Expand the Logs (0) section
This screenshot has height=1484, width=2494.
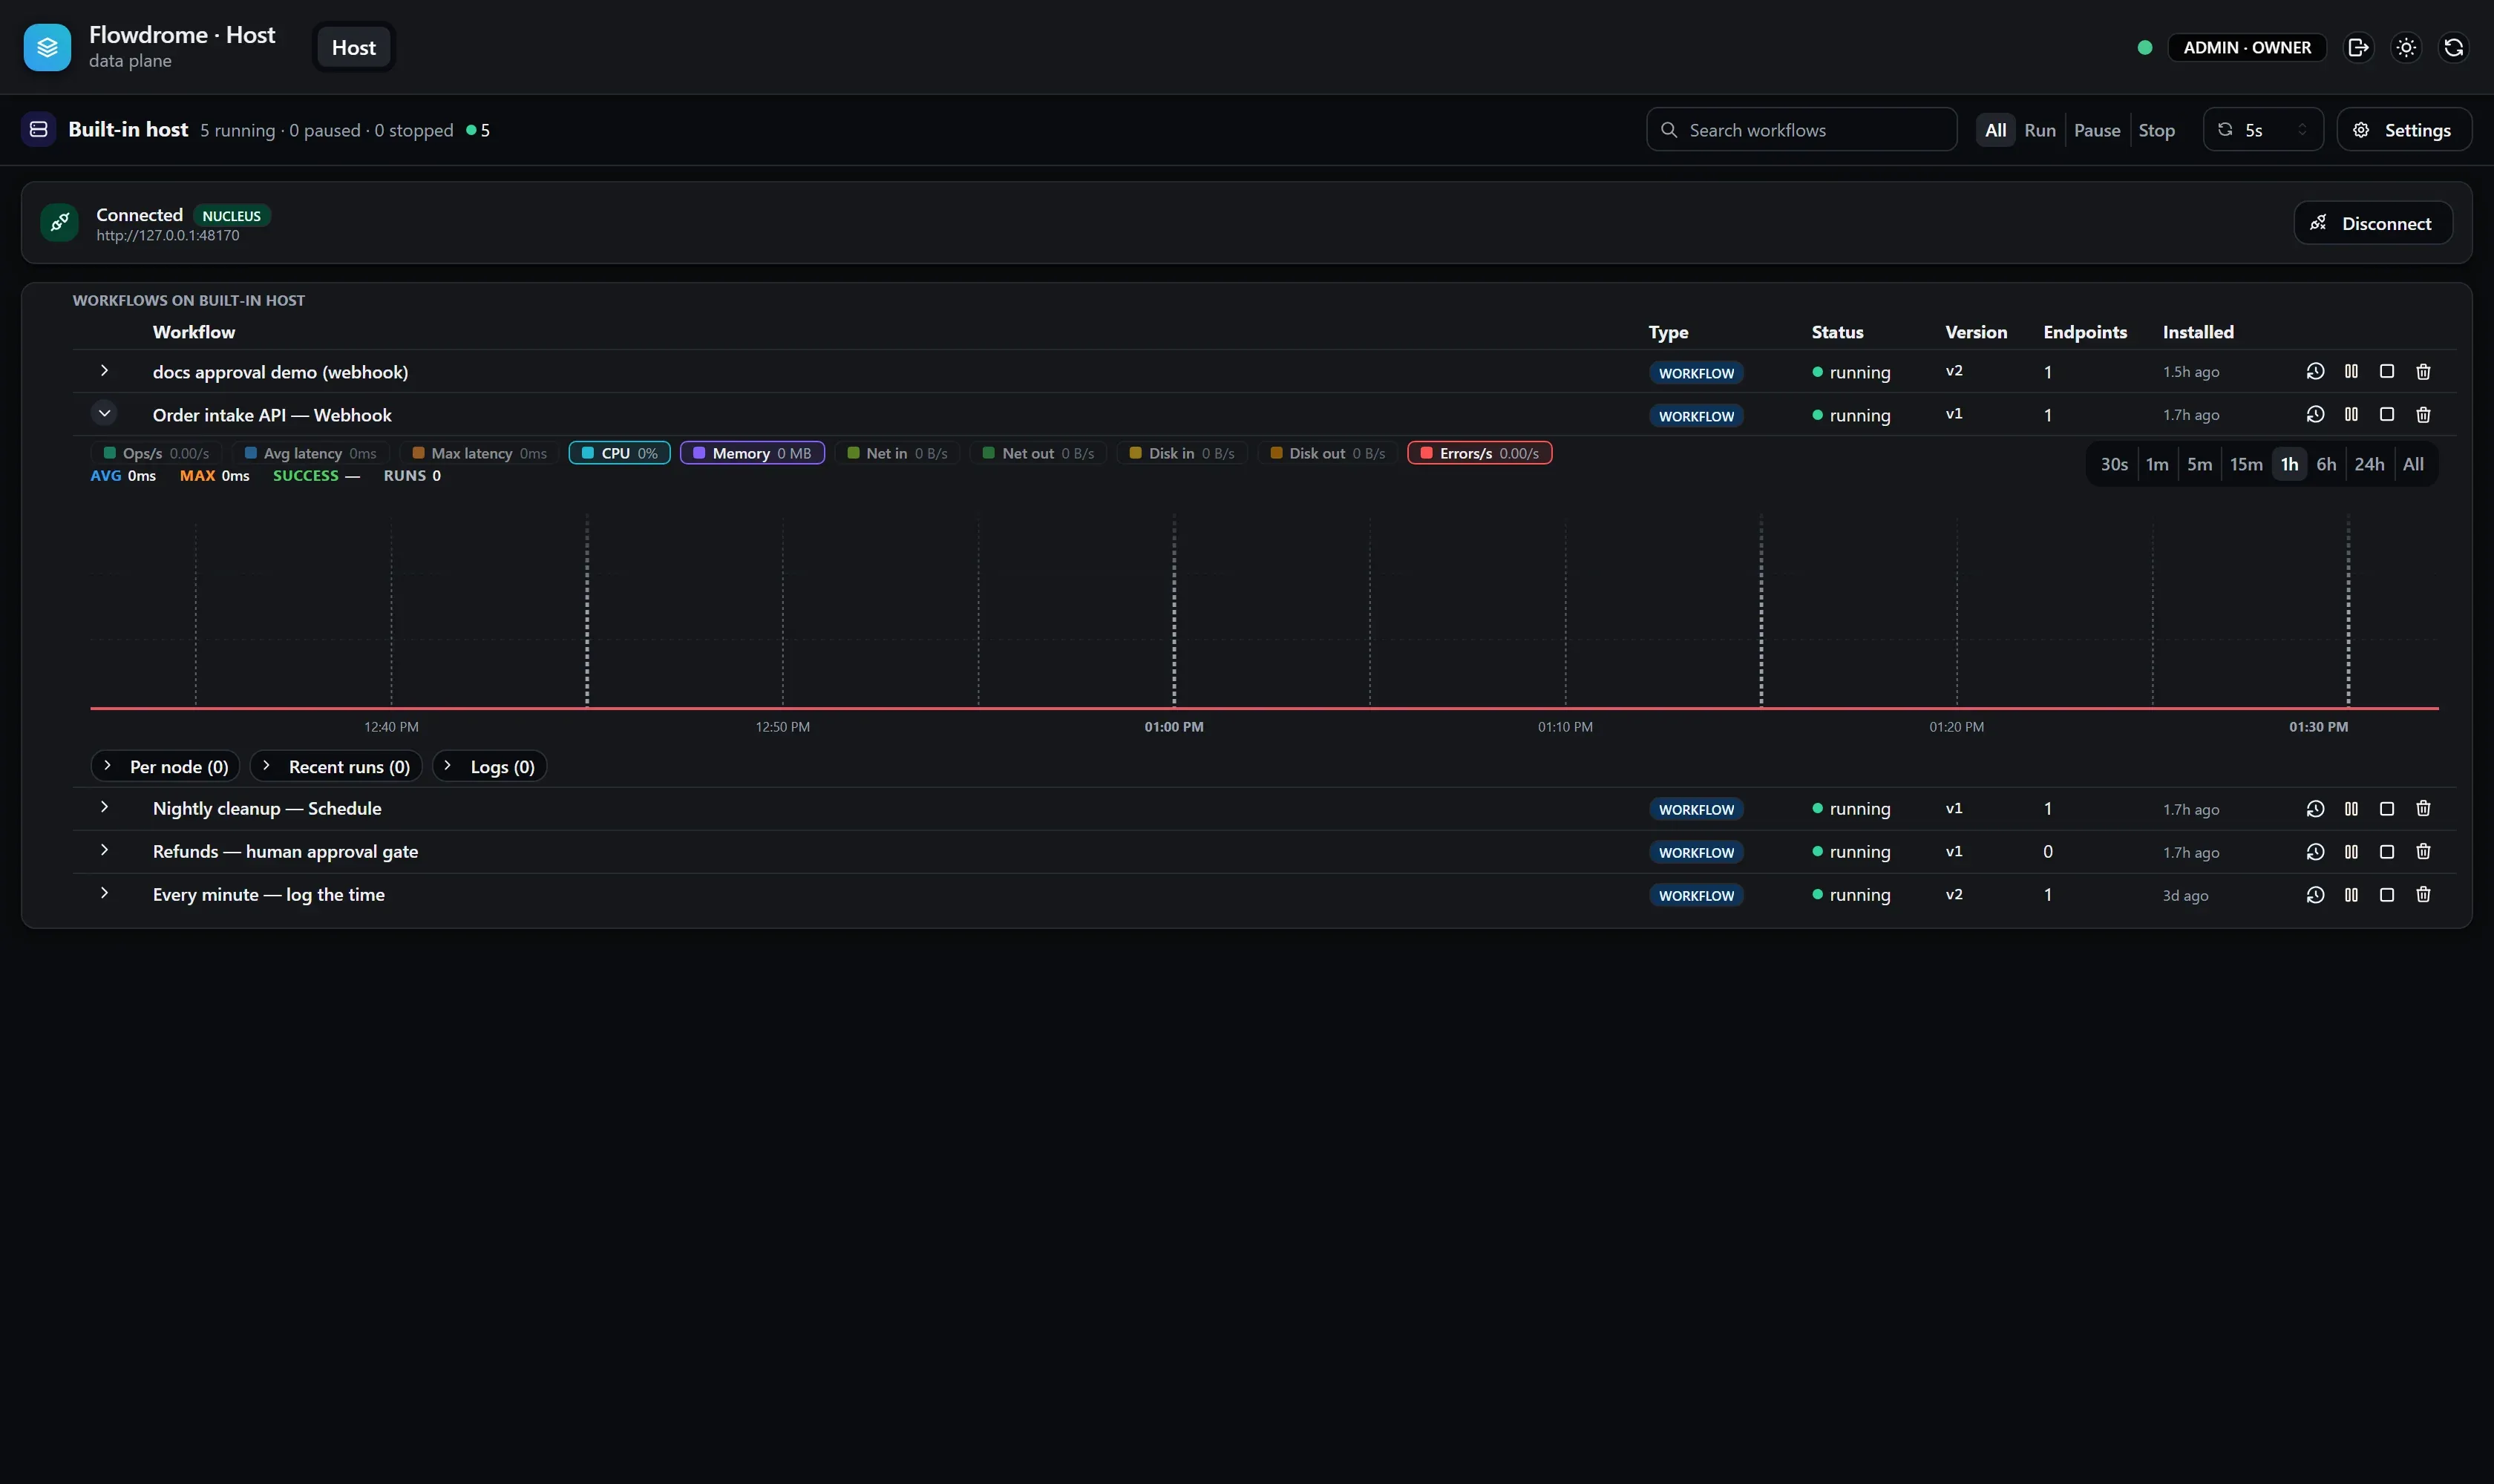(x=489, y=766)
